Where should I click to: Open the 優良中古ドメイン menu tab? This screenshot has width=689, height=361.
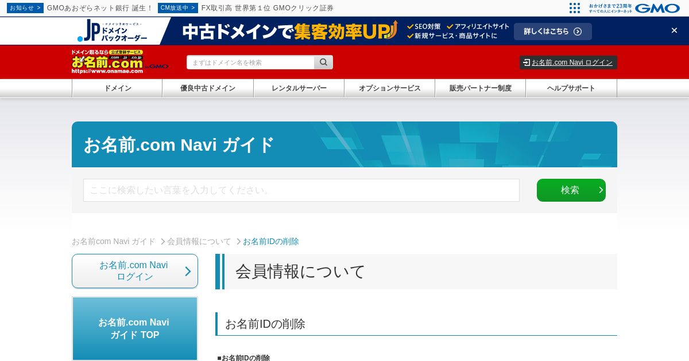(x=208, y=88)
